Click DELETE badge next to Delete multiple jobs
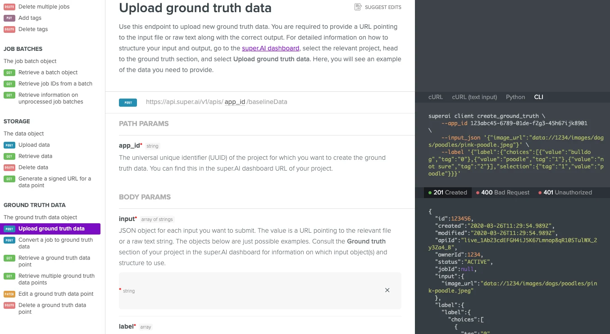This screenshot has width=610, height=334. [9, 7]
